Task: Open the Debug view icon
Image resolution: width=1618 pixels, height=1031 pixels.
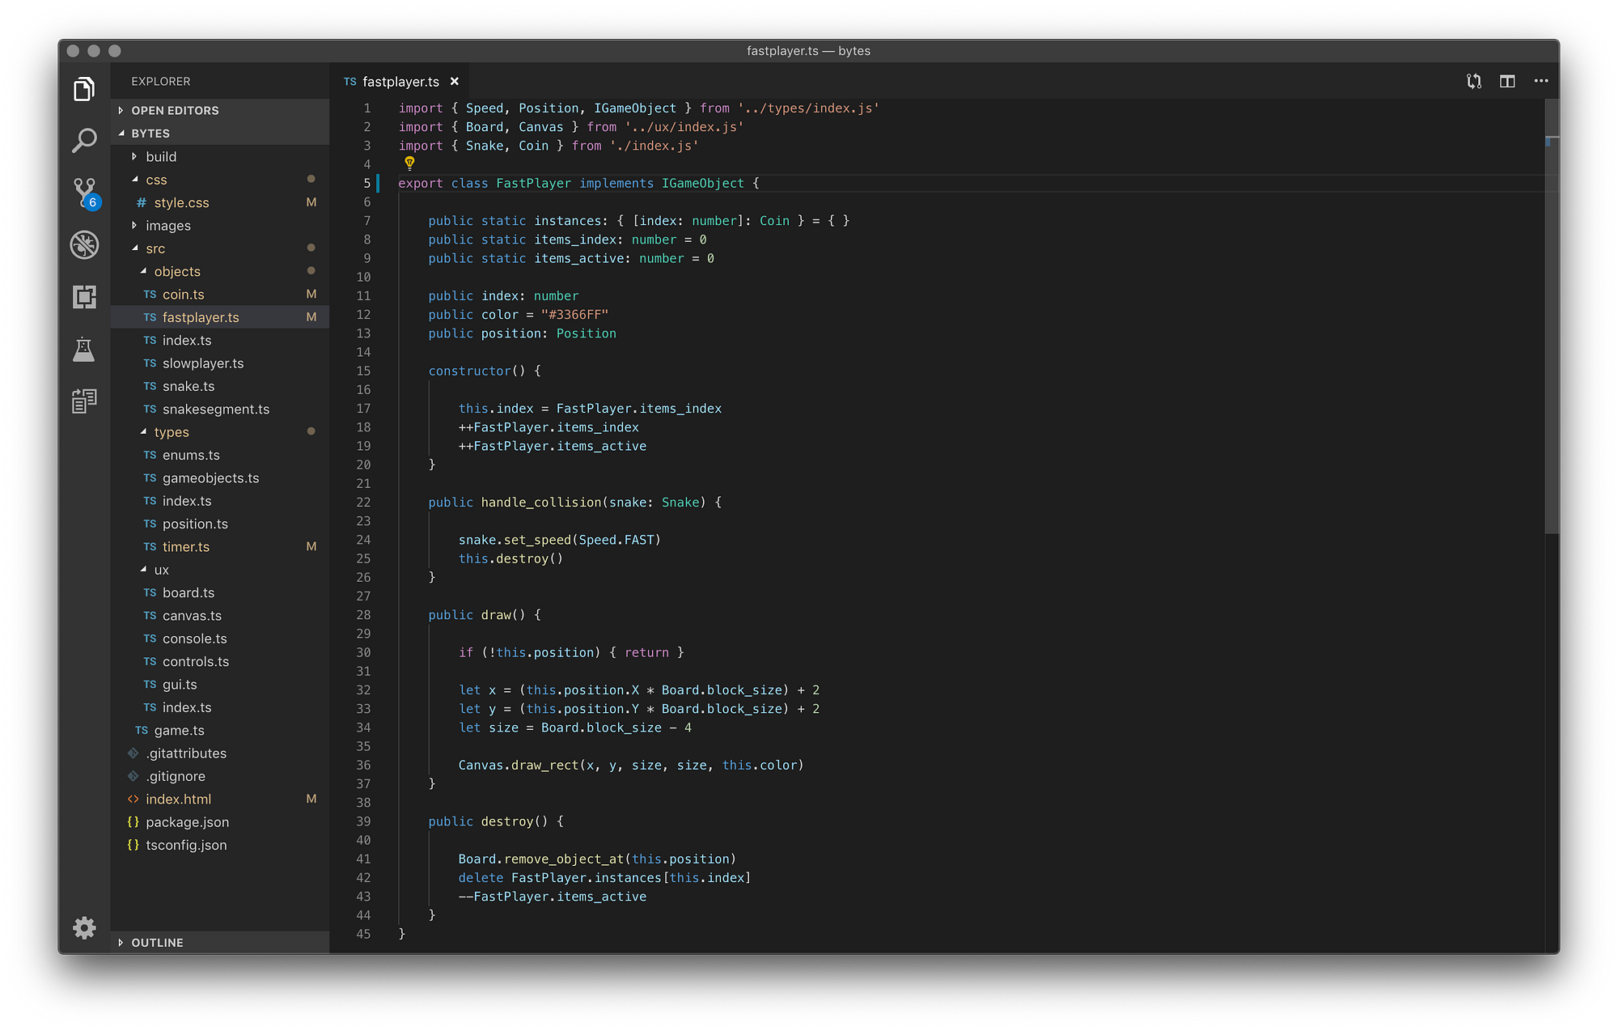Action: 84,244
